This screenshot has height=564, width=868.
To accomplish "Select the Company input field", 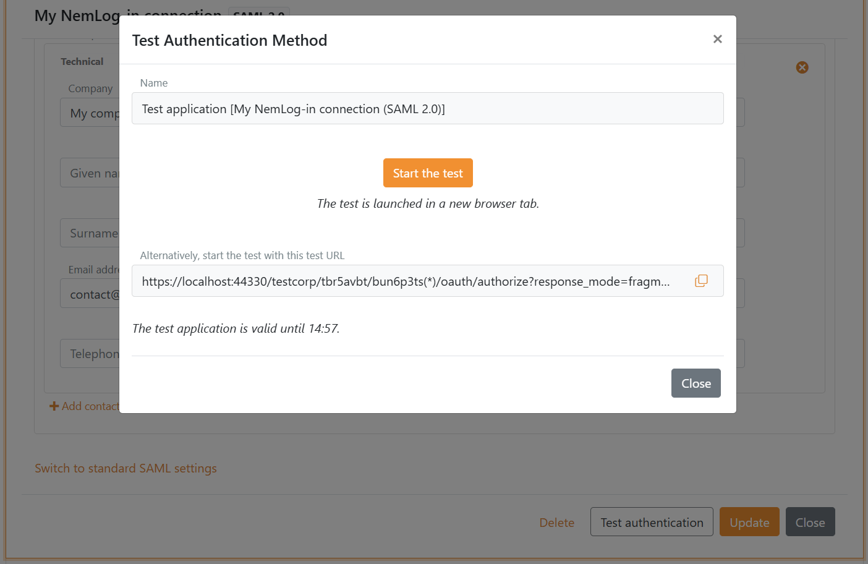I will click(90, 113).
